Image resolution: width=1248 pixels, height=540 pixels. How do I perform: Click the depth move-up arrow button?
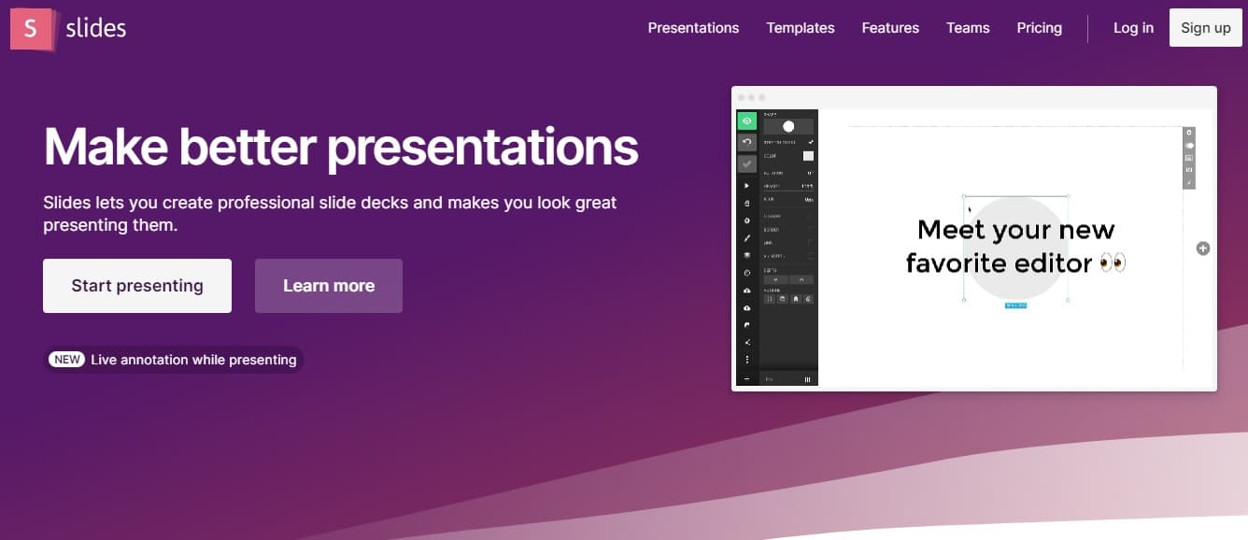[801, 279]
